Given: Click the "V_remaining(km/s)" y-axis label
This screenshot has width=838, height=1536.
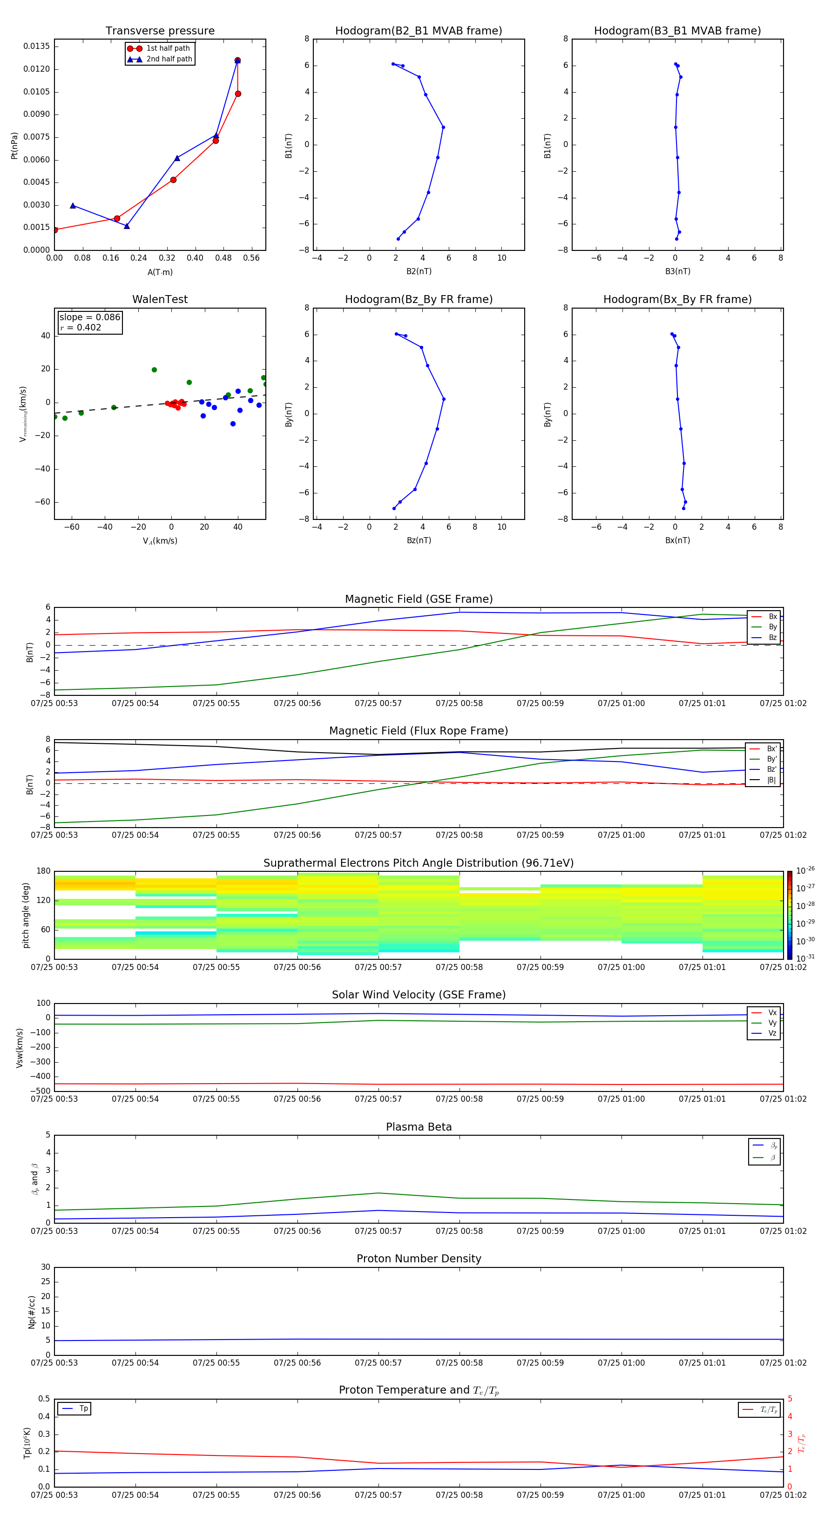Looking at the screenshot, I should coord(23,414).
